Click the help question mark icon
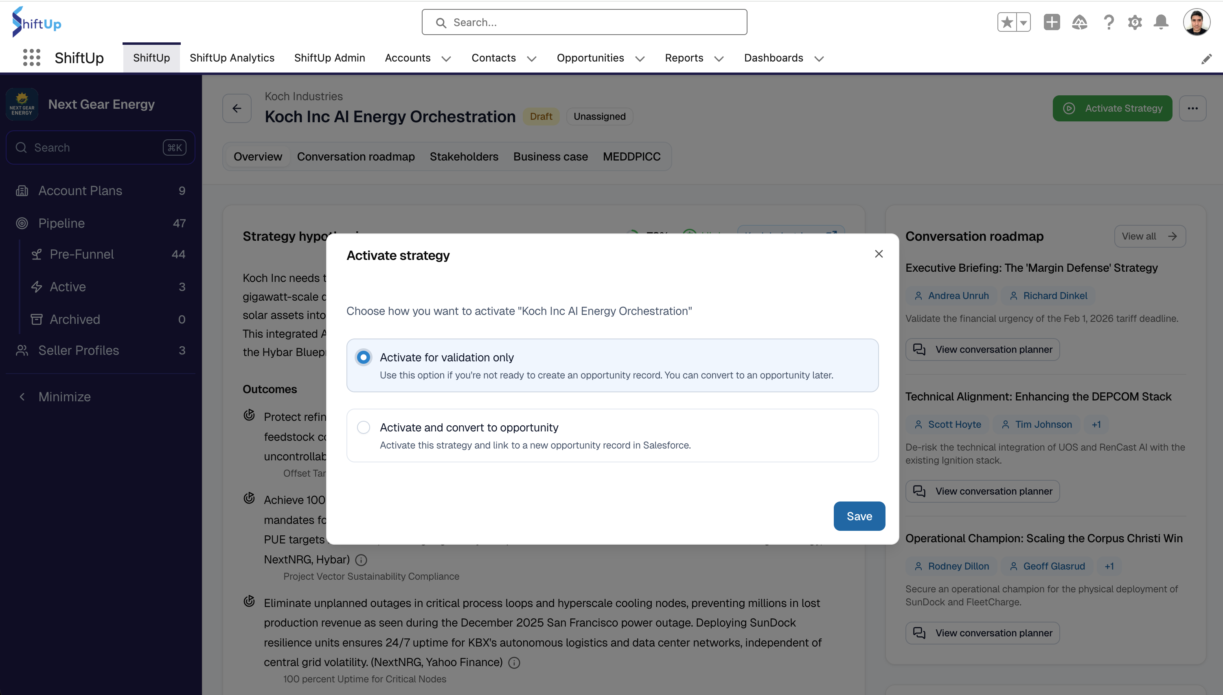This screenshot has height=695, width=1223. click(x=1109, y=22)
